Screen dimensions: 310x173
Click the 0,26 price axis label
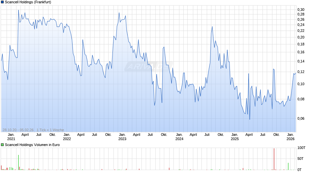coord(301,19)
